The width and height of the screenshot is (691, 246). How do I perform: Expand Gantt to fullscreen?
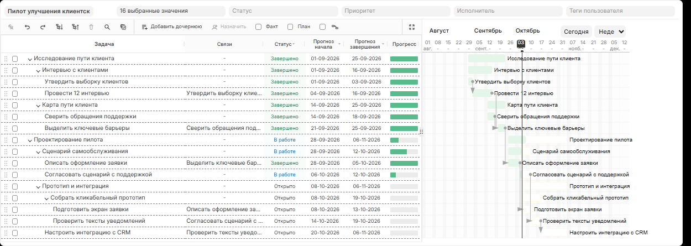tap(411, 27)
